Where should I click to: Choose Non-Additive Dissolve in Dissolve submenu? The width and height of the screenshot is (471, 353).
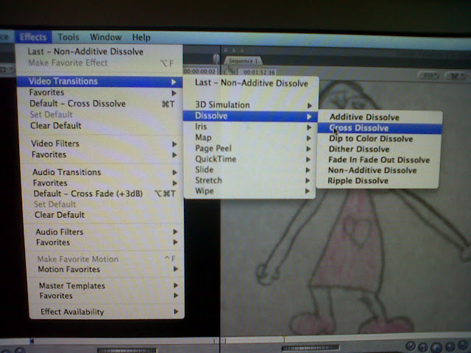[378, 170]
